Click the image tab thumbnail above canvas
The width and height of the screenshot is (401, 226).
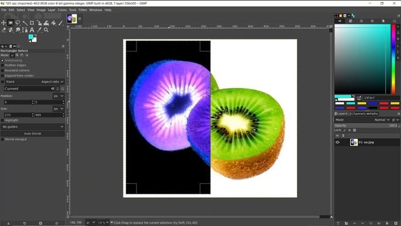tap(72, 19)
